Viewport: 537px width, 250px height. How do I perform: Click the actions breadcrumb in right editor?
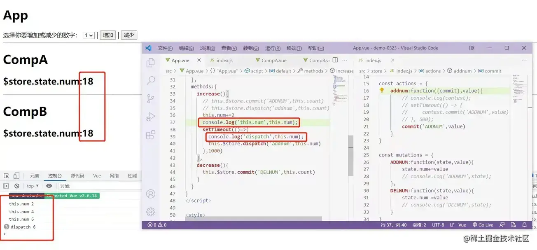pos(430,71)
